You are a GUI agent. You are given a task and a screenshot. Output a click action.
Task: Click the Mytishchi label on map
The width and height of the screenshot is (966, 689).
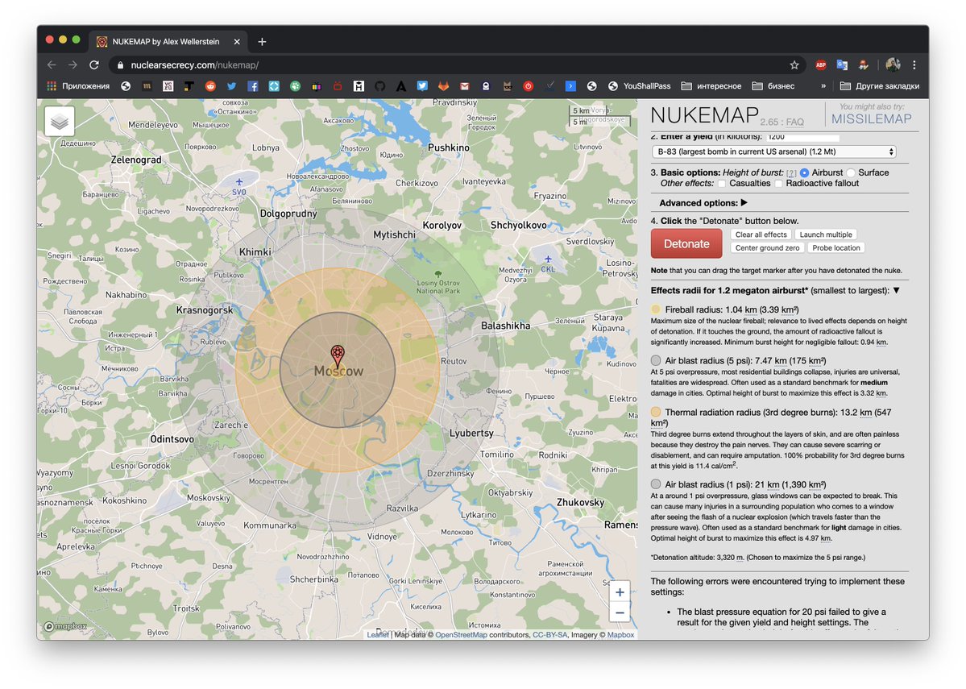pyautogui.click(x=394, y=235)
